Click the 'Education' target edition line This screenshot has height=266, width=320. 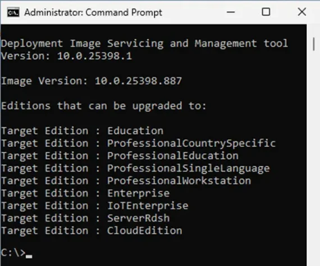pyautogui.click(x=82, y=130)
